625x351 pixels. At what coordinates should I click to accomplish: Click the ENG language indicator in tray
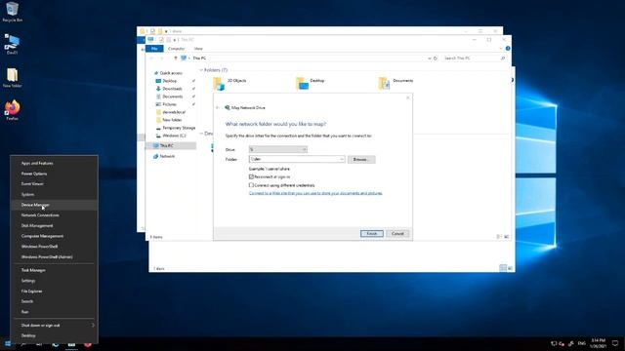(x=582, y=343)
